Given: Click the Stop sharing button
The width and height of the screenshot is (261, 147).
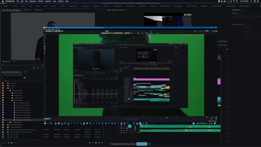Looking at the screenshot, I should point(142,144).
